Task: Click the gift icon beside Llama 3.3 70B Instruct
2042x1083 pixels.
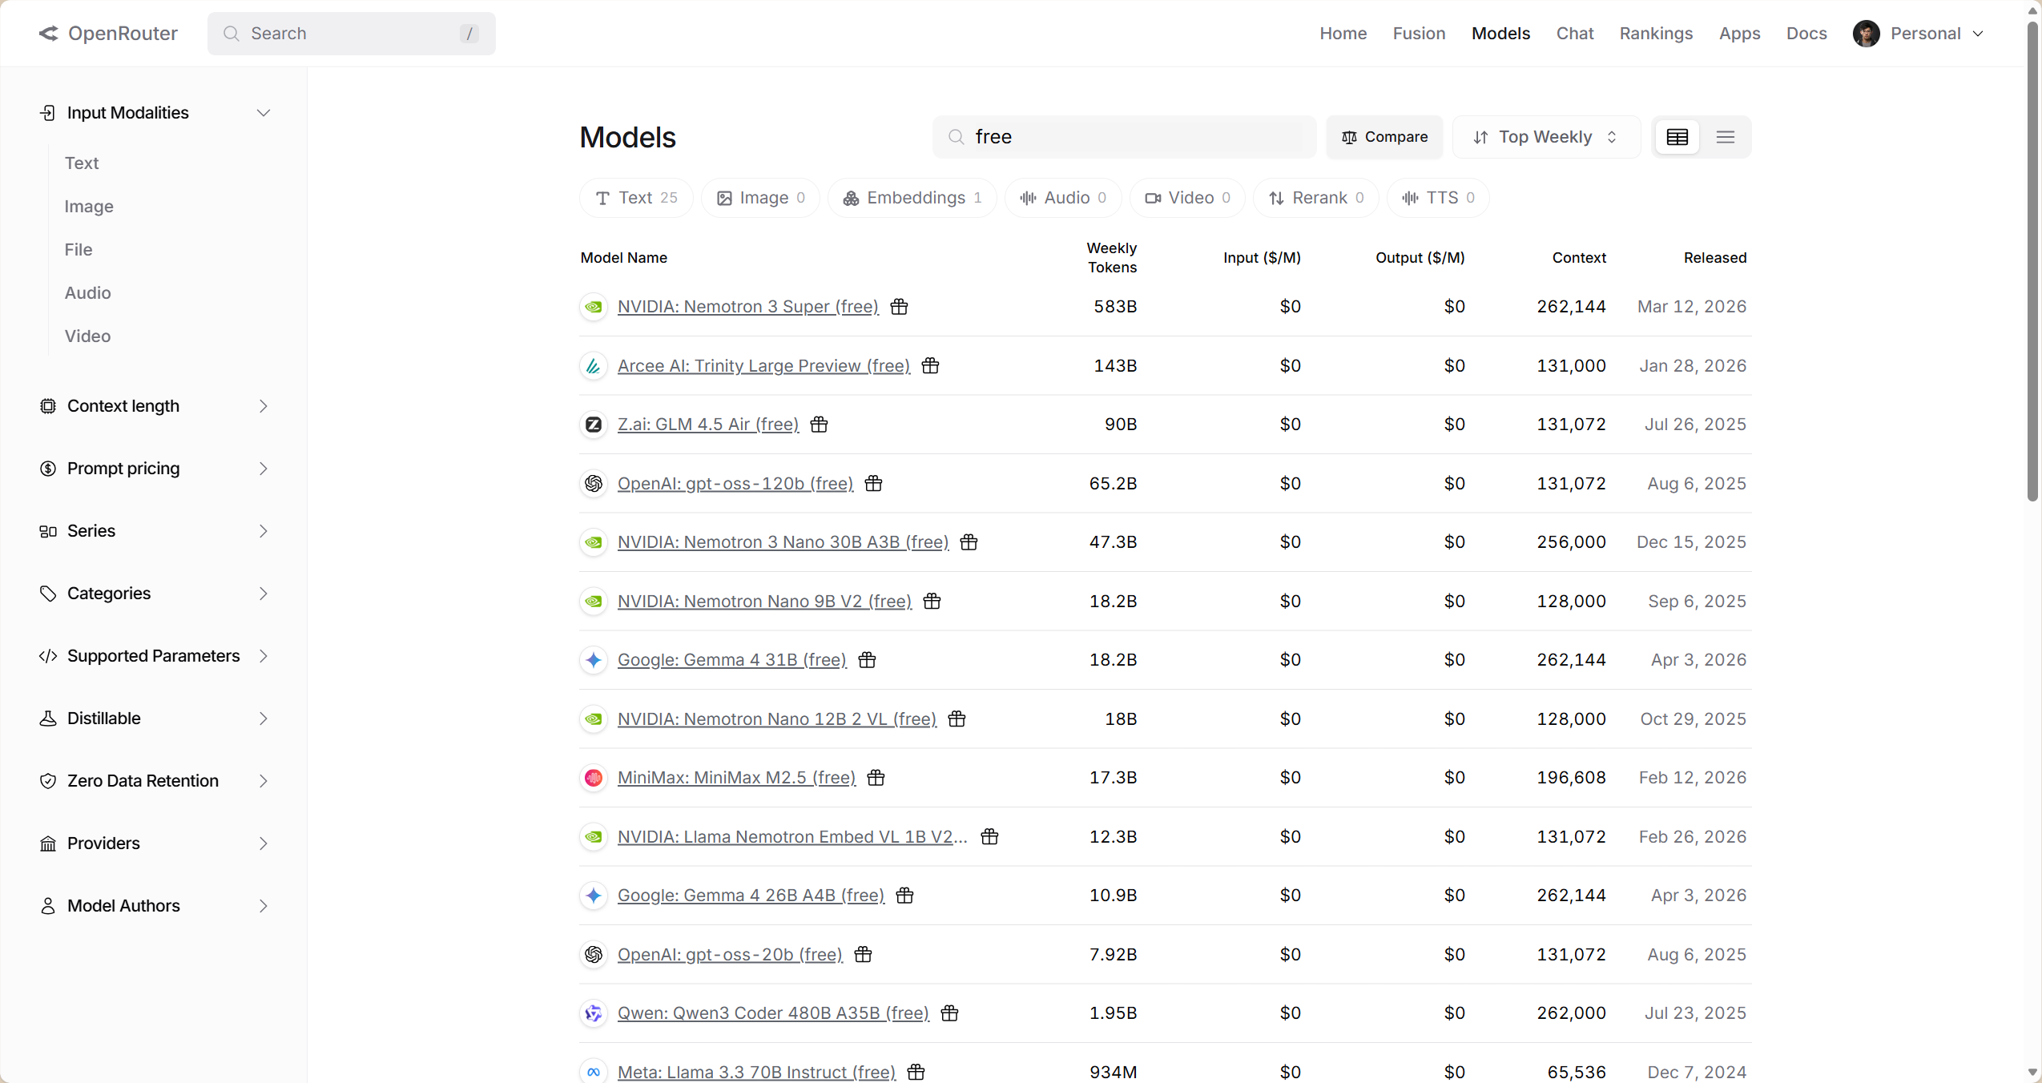Action: tap(916, 1072)
